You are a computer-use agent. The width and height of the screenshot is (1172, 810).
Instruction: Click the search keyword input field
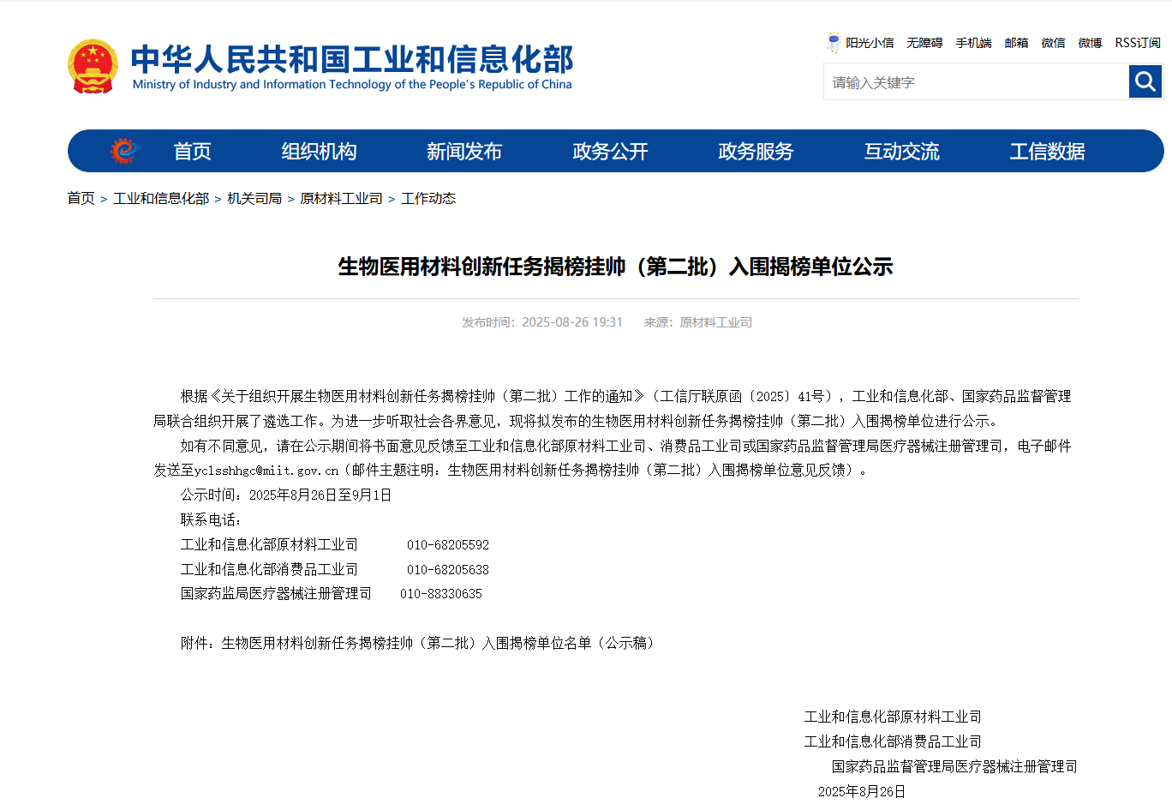(x=975, y=82)
